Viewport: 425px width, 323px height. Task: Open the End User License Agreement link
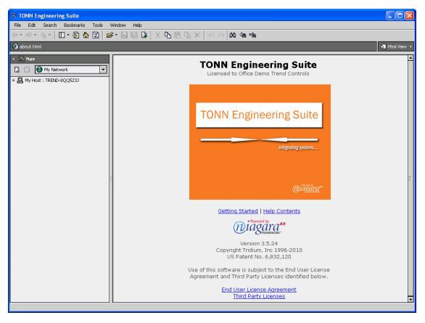coord(259,290)
